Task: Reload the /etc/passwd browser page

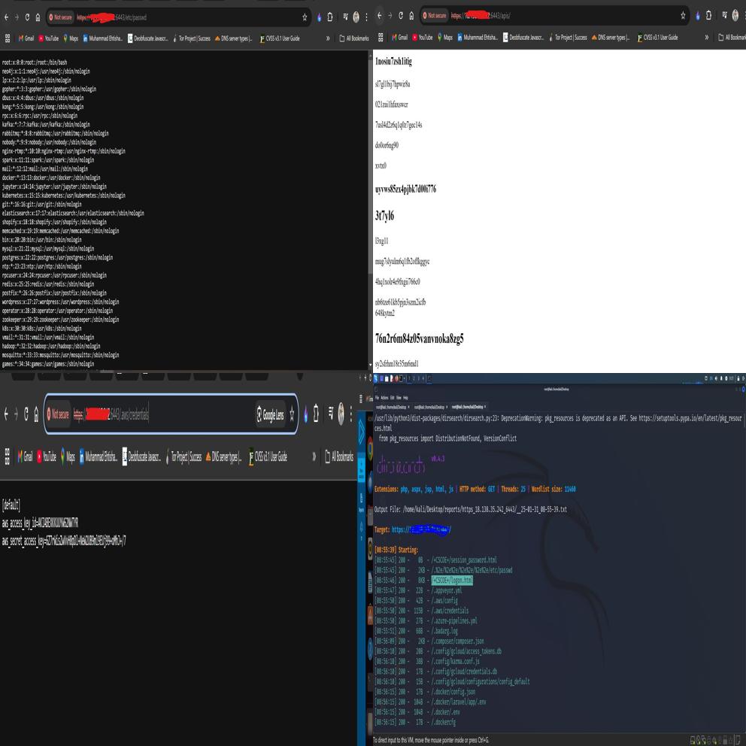Action: pyautogui.click(x=27, y=17)
